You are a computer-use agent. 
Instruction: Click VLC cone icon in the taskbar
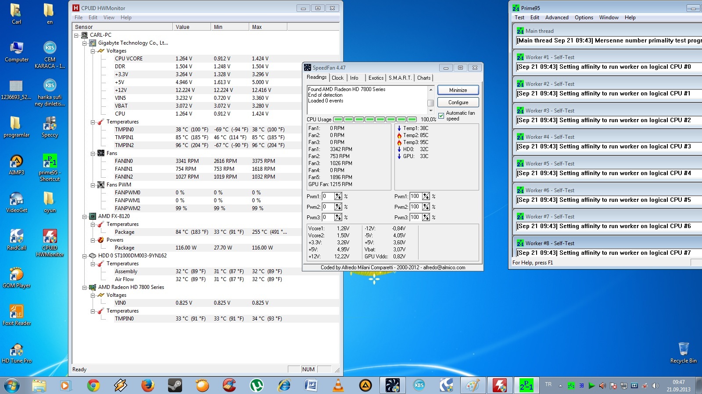point(338,385)
